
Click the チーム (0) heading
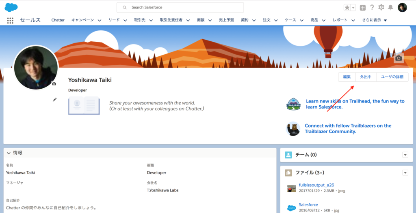(306, 155)
